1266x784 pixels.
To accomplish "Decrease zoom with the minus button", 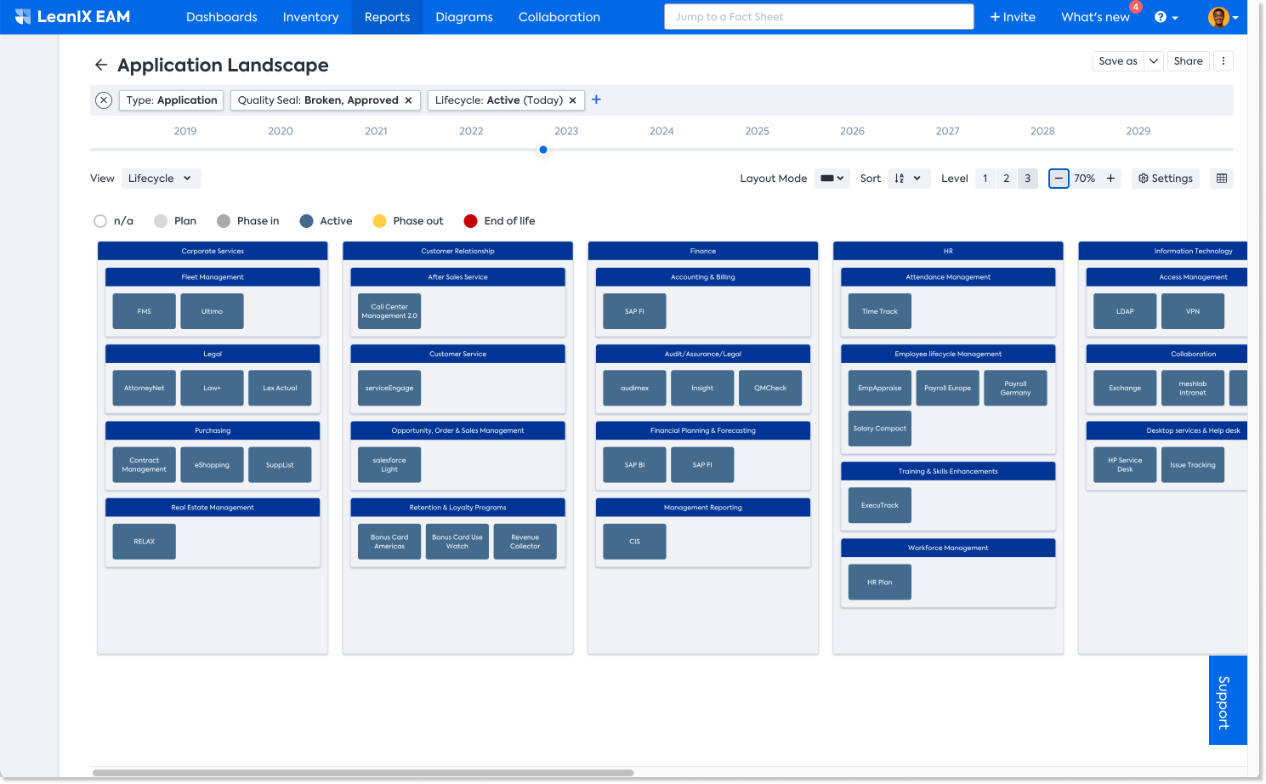I will coord(1059,179).
